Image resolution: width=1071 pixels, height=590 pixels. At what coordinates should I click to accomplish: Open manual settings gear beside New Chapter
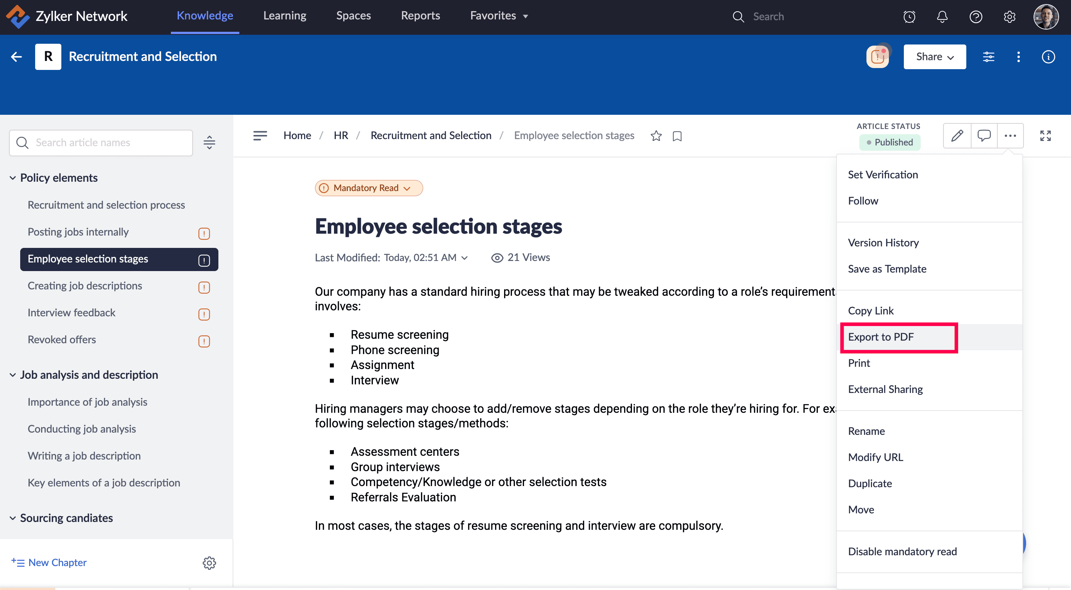pos(209,563)
